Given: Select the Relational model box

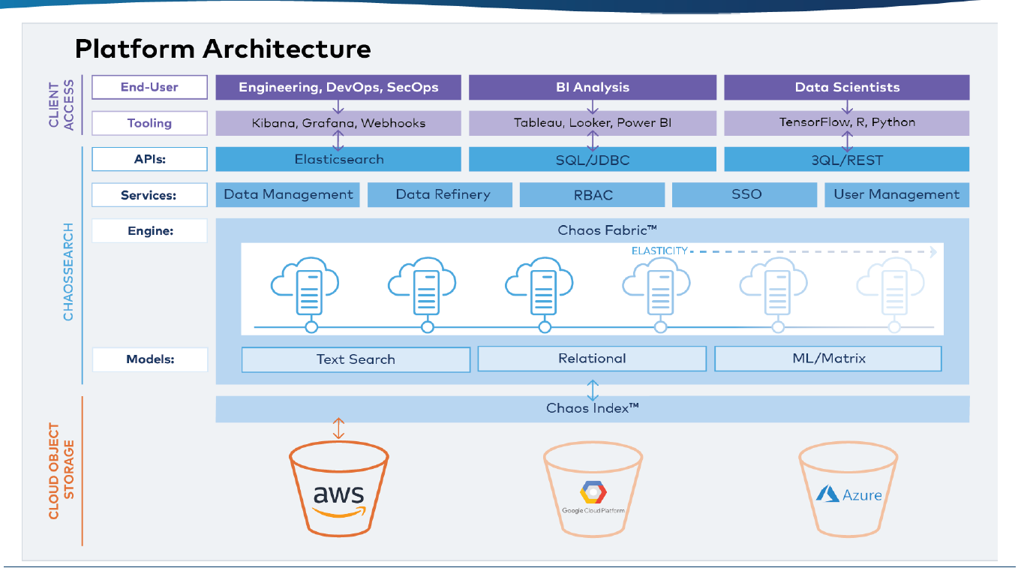Looking at the screenshot, I should (x=592, y=359).
